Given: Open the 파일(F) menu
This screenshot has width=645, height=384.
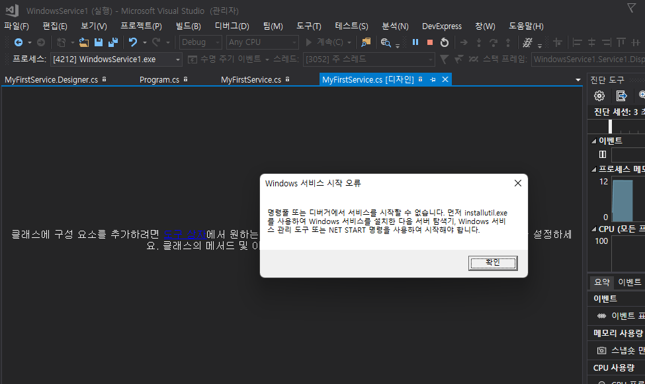Looking at the screenshot, I should pyautogui.click(x=17, y=26).
